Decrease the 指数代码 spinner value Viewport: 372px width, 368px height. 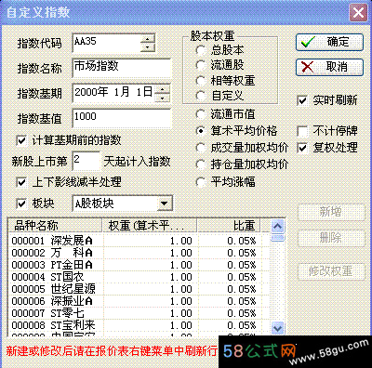coord(148,47)
